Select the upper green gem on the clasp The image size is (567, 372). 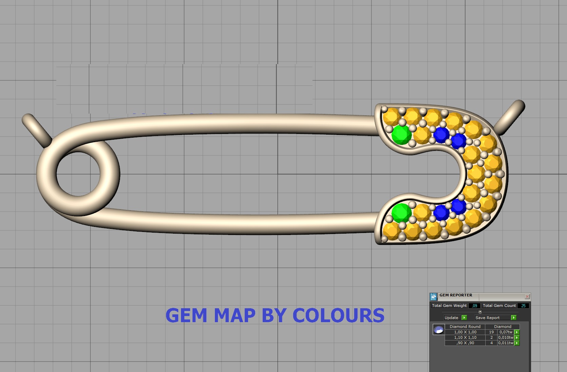point(401,135)
